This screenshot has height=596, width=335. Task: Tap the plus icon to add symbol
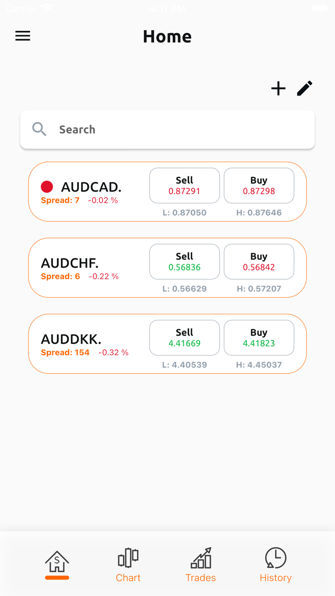tap(278, 88)
